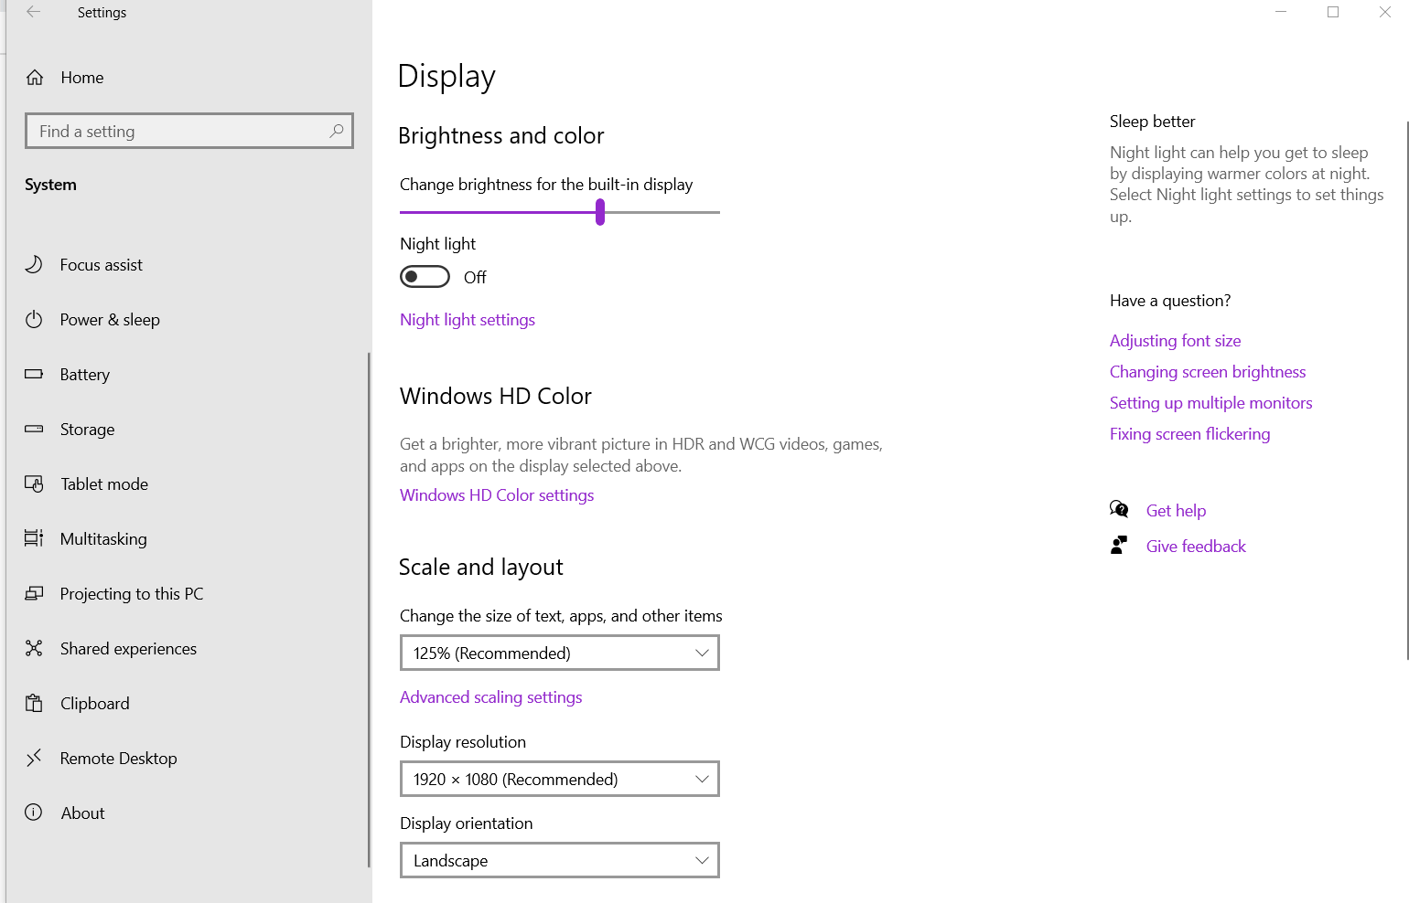Open Advanced scaling settings link
The image size is (1409, 903).
(x=491, y=697)
